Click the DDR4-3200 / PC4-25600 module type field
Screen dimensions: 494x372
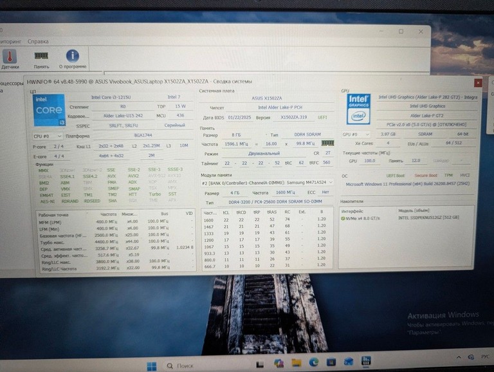tap(275, 201)
